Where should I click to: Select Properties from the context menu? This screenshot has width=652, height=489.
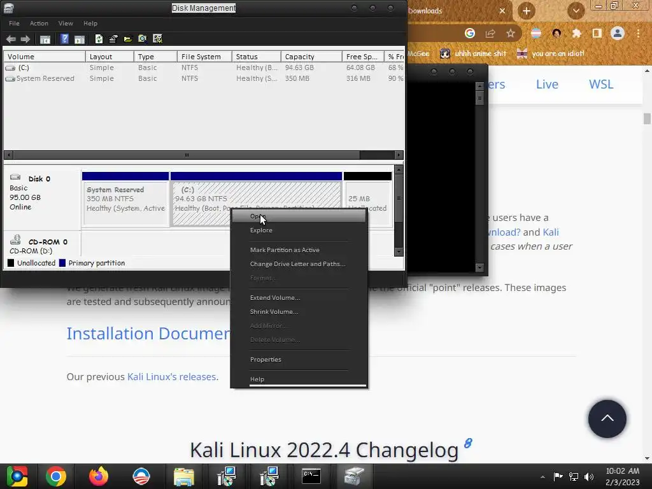pos(299,360)
